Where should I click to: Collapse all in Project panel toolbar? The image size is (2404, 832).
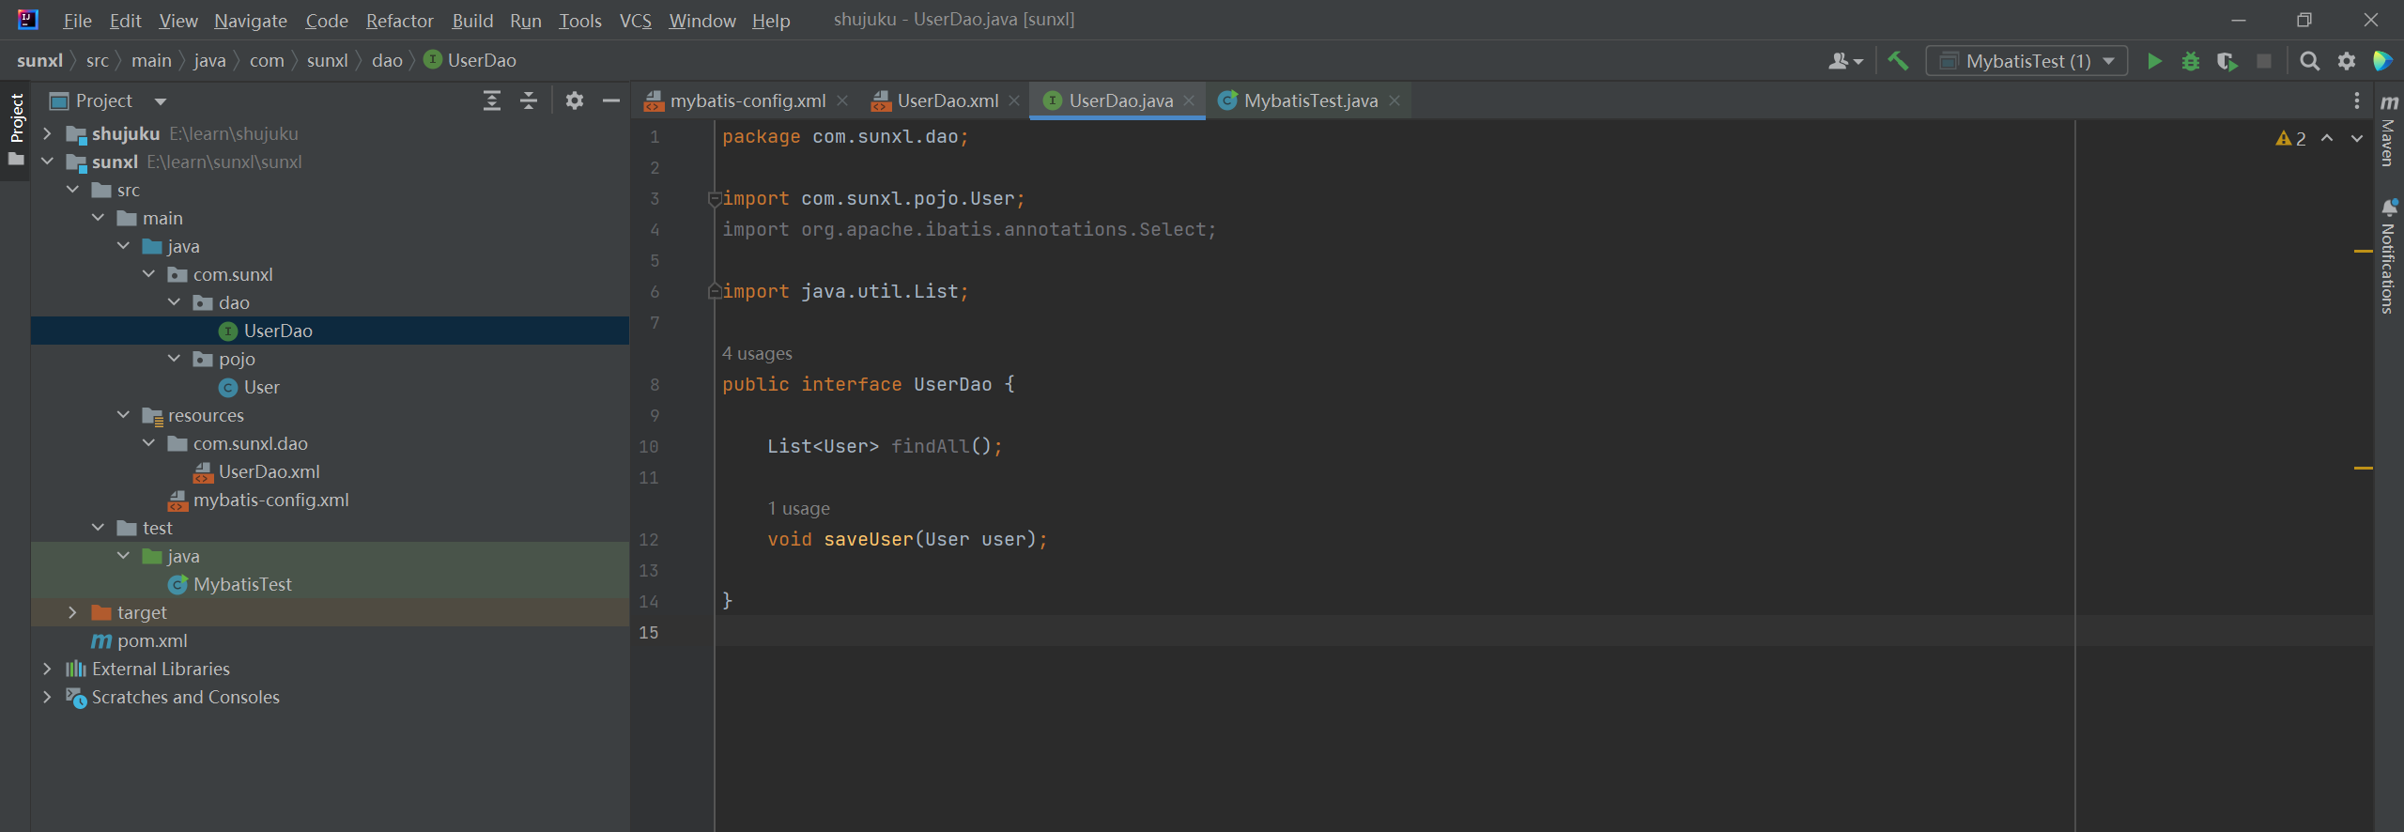[x=529, y=100]
